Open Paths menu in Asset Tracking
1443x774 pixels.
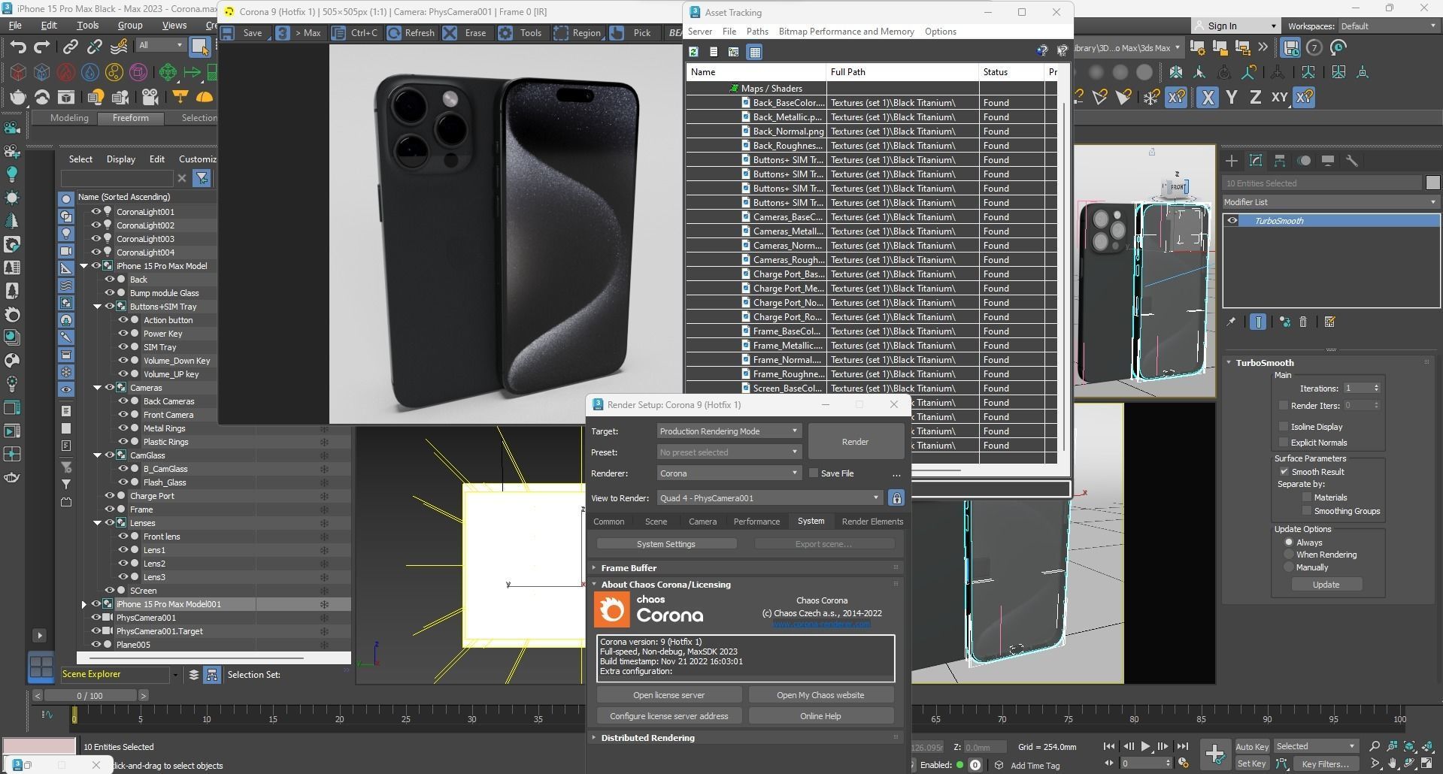[x=757, y=32]
